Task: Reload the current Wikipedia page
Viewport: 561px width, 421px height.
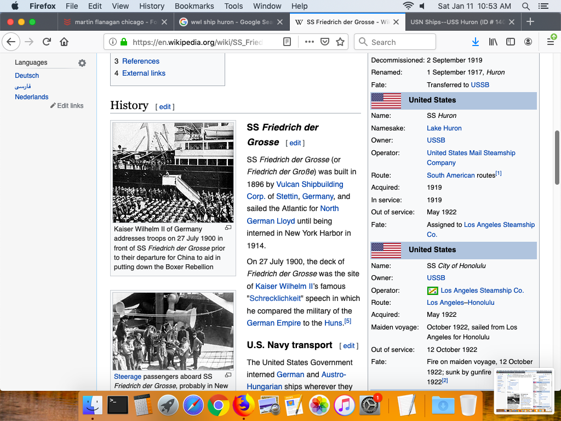Action: (47, 42)
